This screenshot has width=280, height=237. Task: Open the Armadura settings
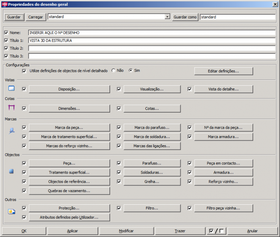coord(224,172)
